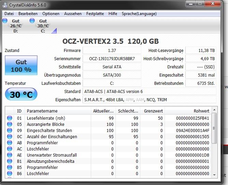
Task: Click the status icon of Eingeschaltete Stunden
Action: point(10,130)
